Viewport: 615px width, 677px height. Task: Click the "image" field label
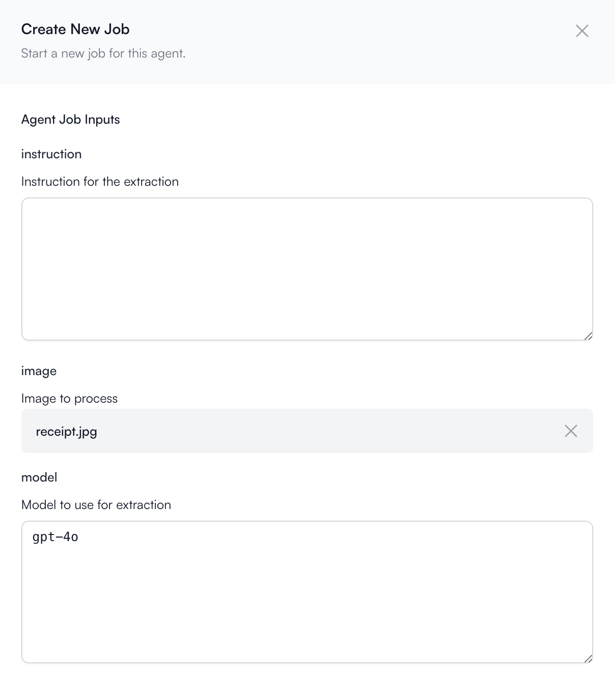(39, 371)
